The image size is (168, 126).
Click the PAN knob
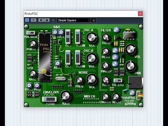(131, 66)
